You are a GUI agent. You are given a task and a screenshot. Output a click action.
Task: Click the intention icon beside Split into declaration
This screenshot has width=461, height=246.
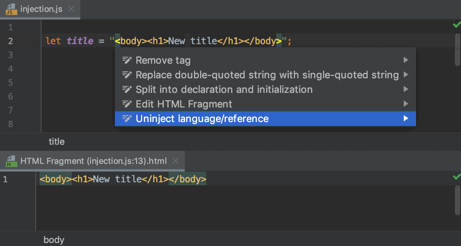tap(127, 89)
